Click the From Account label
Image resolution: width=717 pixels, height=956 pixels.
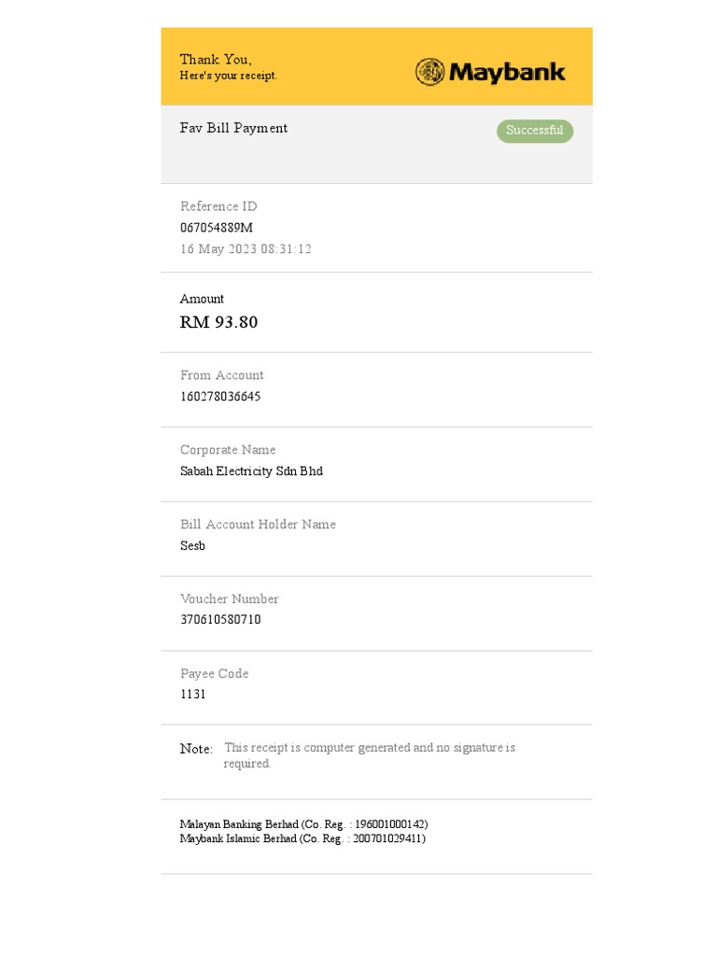(221, 375)
